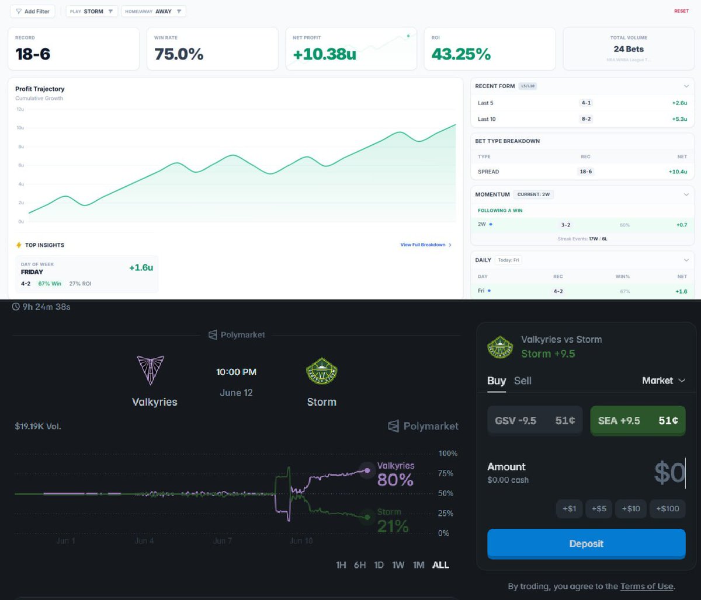Collapse the Daily panel chevron
The width and height of the screenshot is (701, 600).
click(x=686, y=260)
